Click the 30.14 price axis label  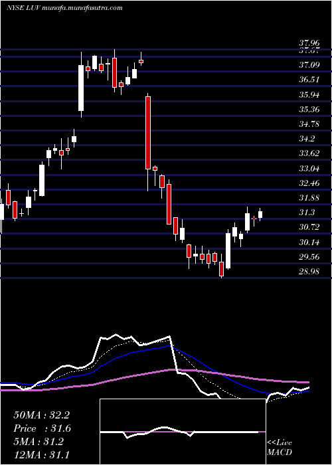pyautogui.click(x=309, y=242)
